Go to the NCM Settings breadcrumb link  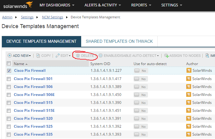tap(52, 17)
